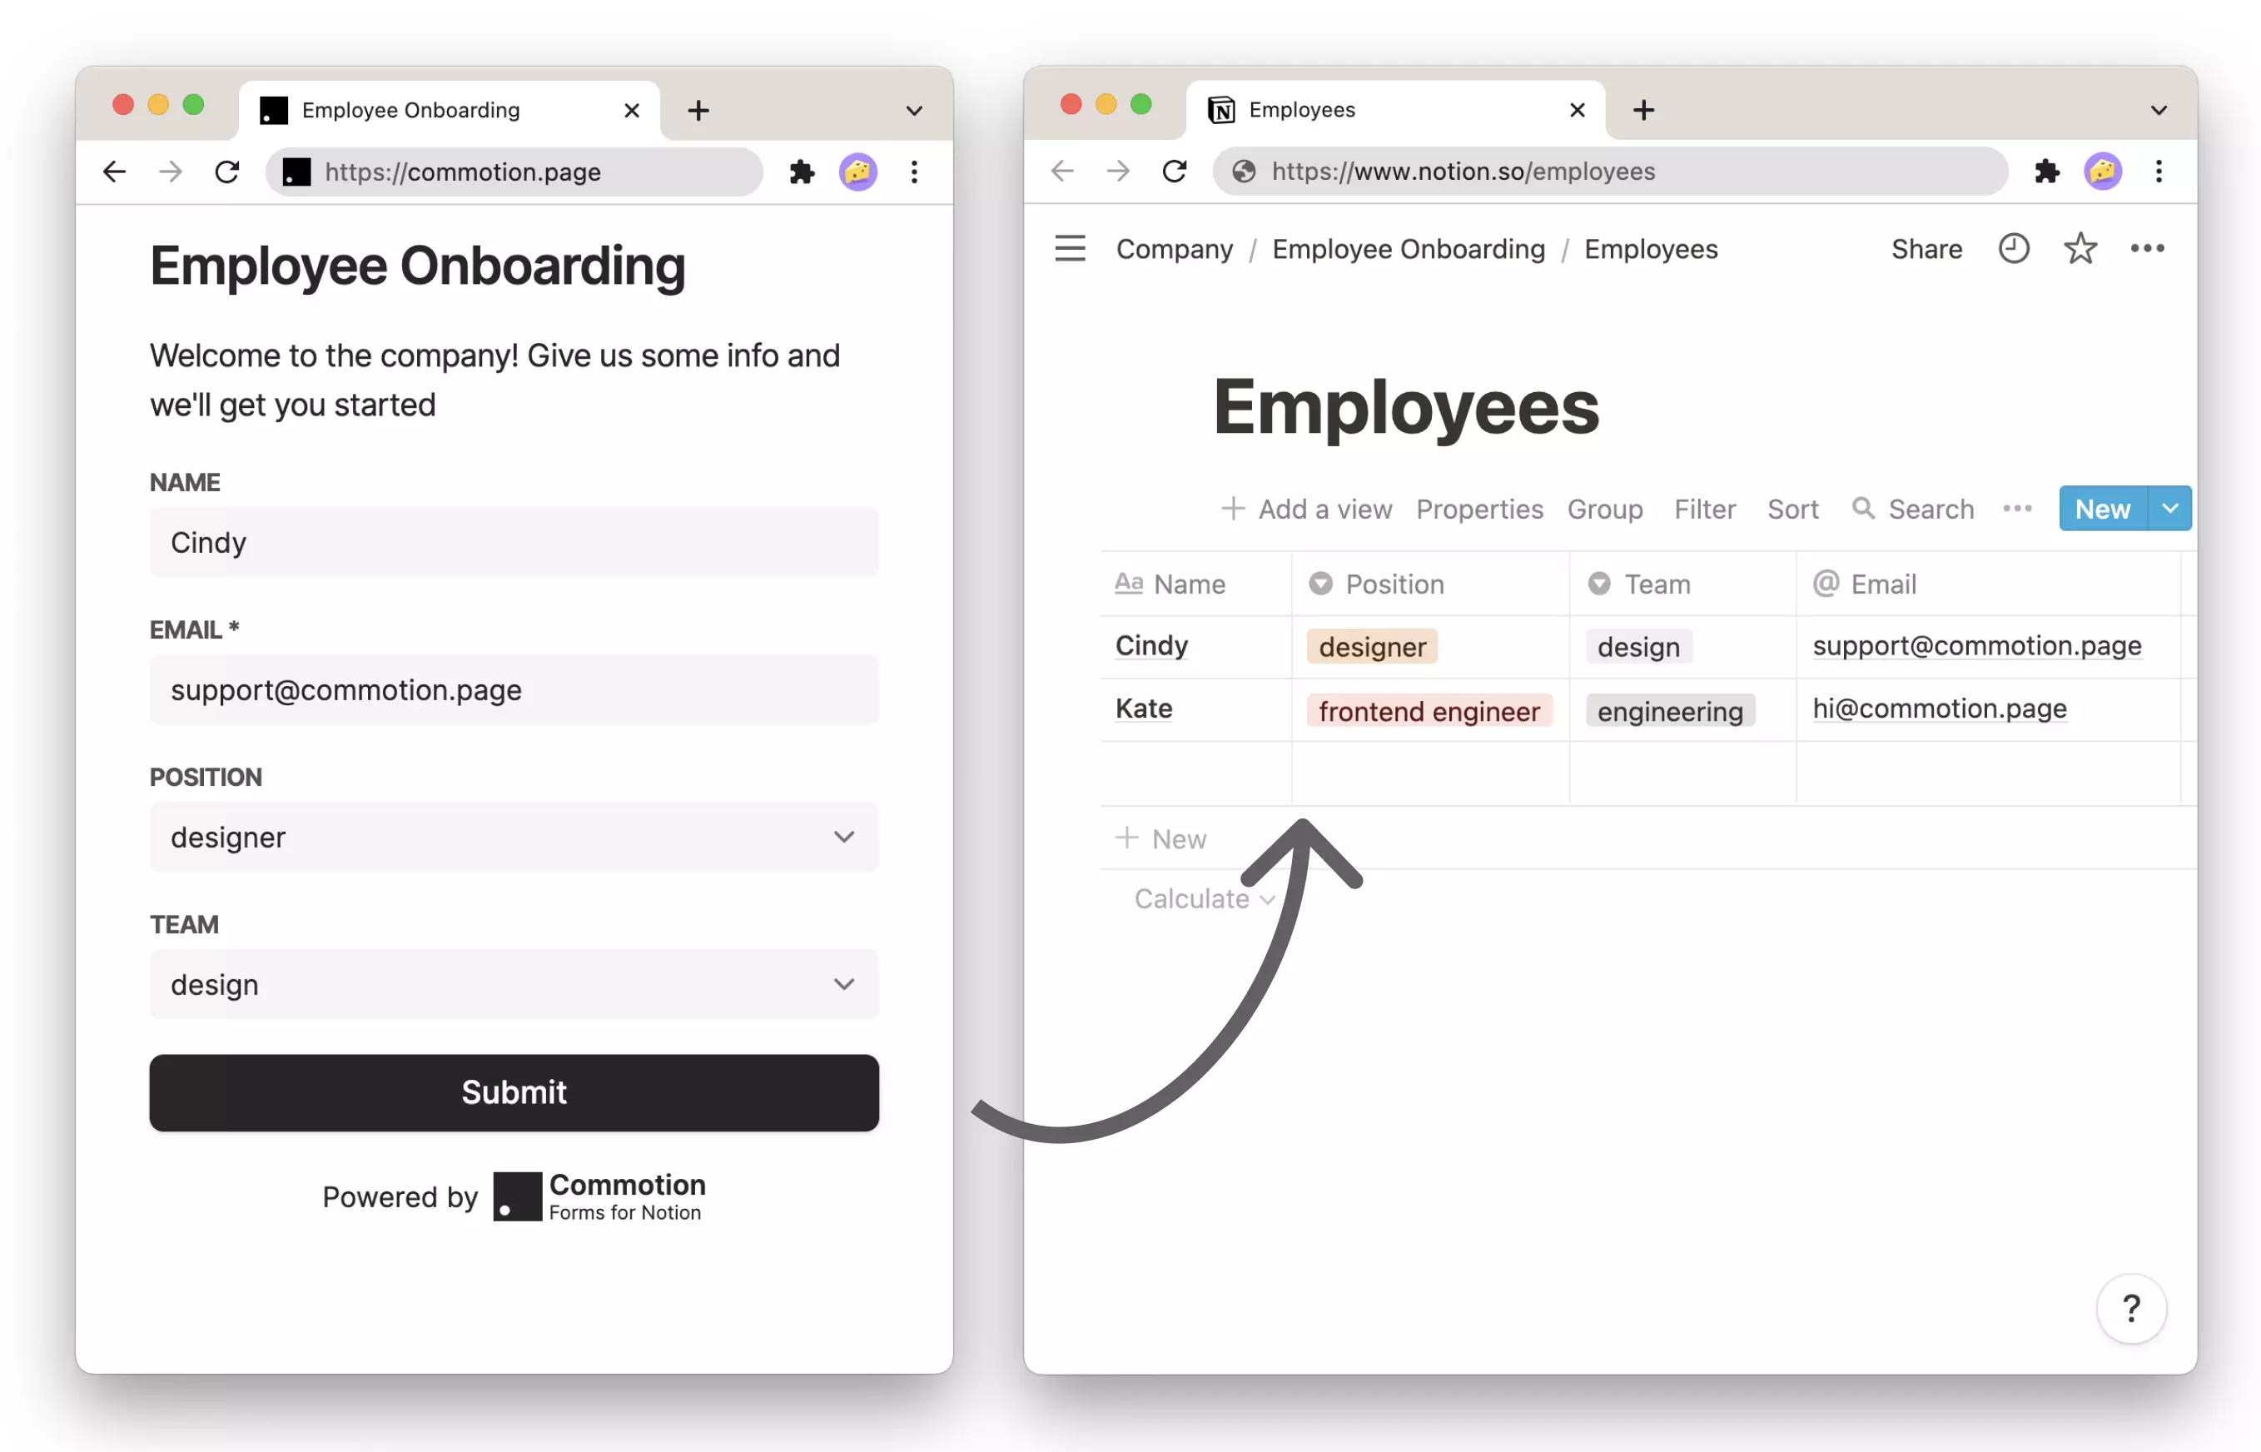The image size is (2261, 1452).
Task: Select the Employees breadcrumb navigation item
Action: pos(1650,251)
